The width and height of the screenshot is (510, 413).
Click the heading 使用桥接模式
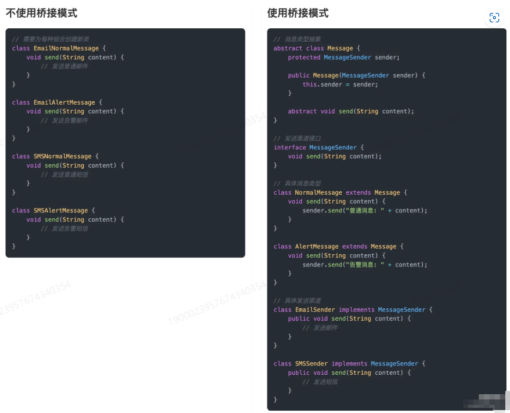pos(298,13)
